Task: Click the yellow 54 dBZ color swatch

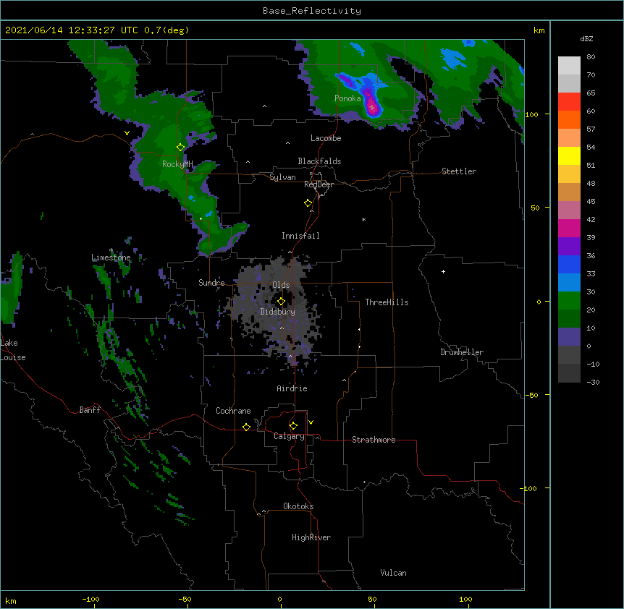Action: [569, 156]
